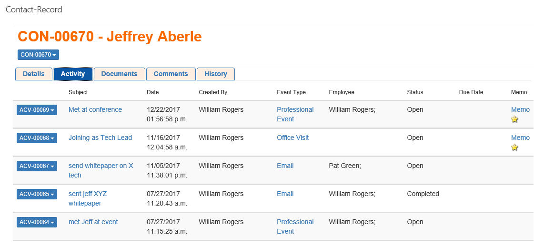The width and height of the screenshot is (534, 246).
Task: Open the 'Met at conference' subject link
Action: point(95,109)
